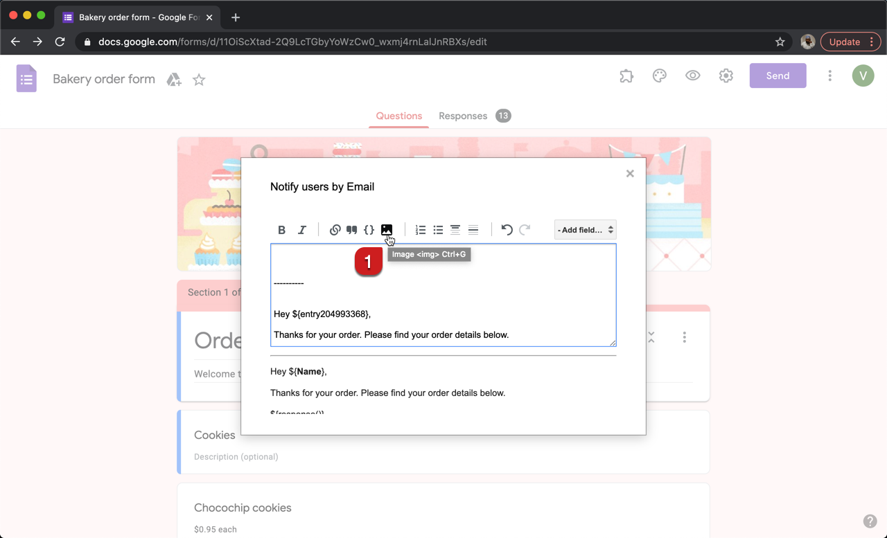Open the Questions tab
887x538 pixels.
[x=398, y=116]
